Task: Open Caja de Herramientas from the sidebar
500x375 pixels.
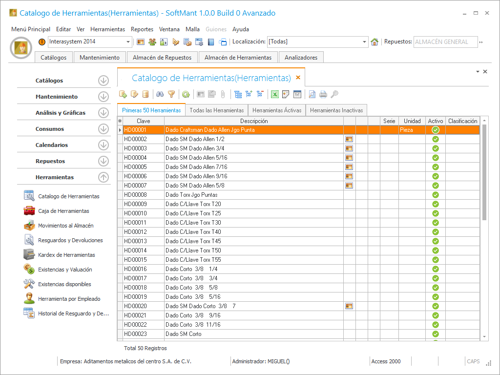Action: pos(63,211)
